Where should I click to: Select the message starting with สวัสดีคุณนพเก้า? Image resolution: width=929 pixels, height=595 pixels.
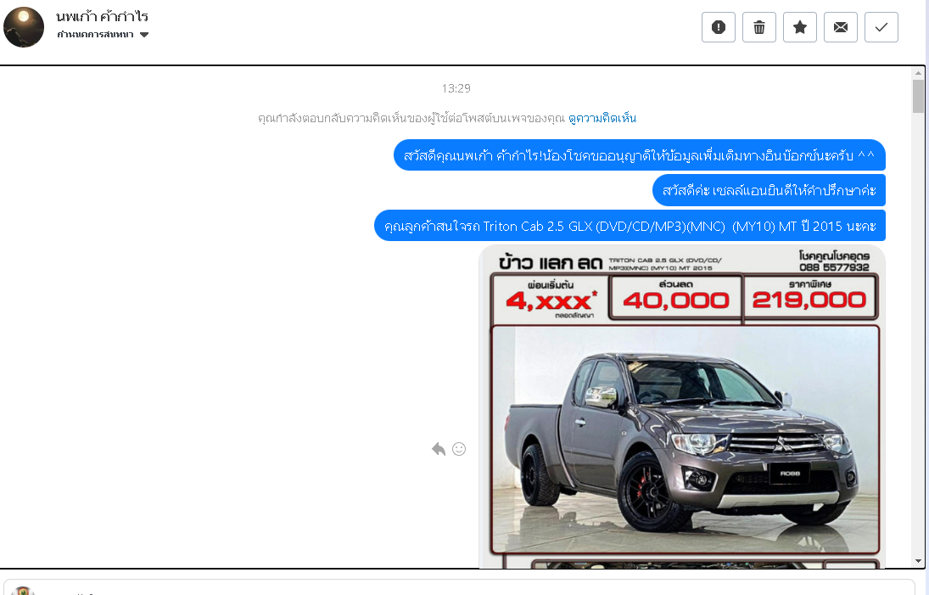click(640, 155)
